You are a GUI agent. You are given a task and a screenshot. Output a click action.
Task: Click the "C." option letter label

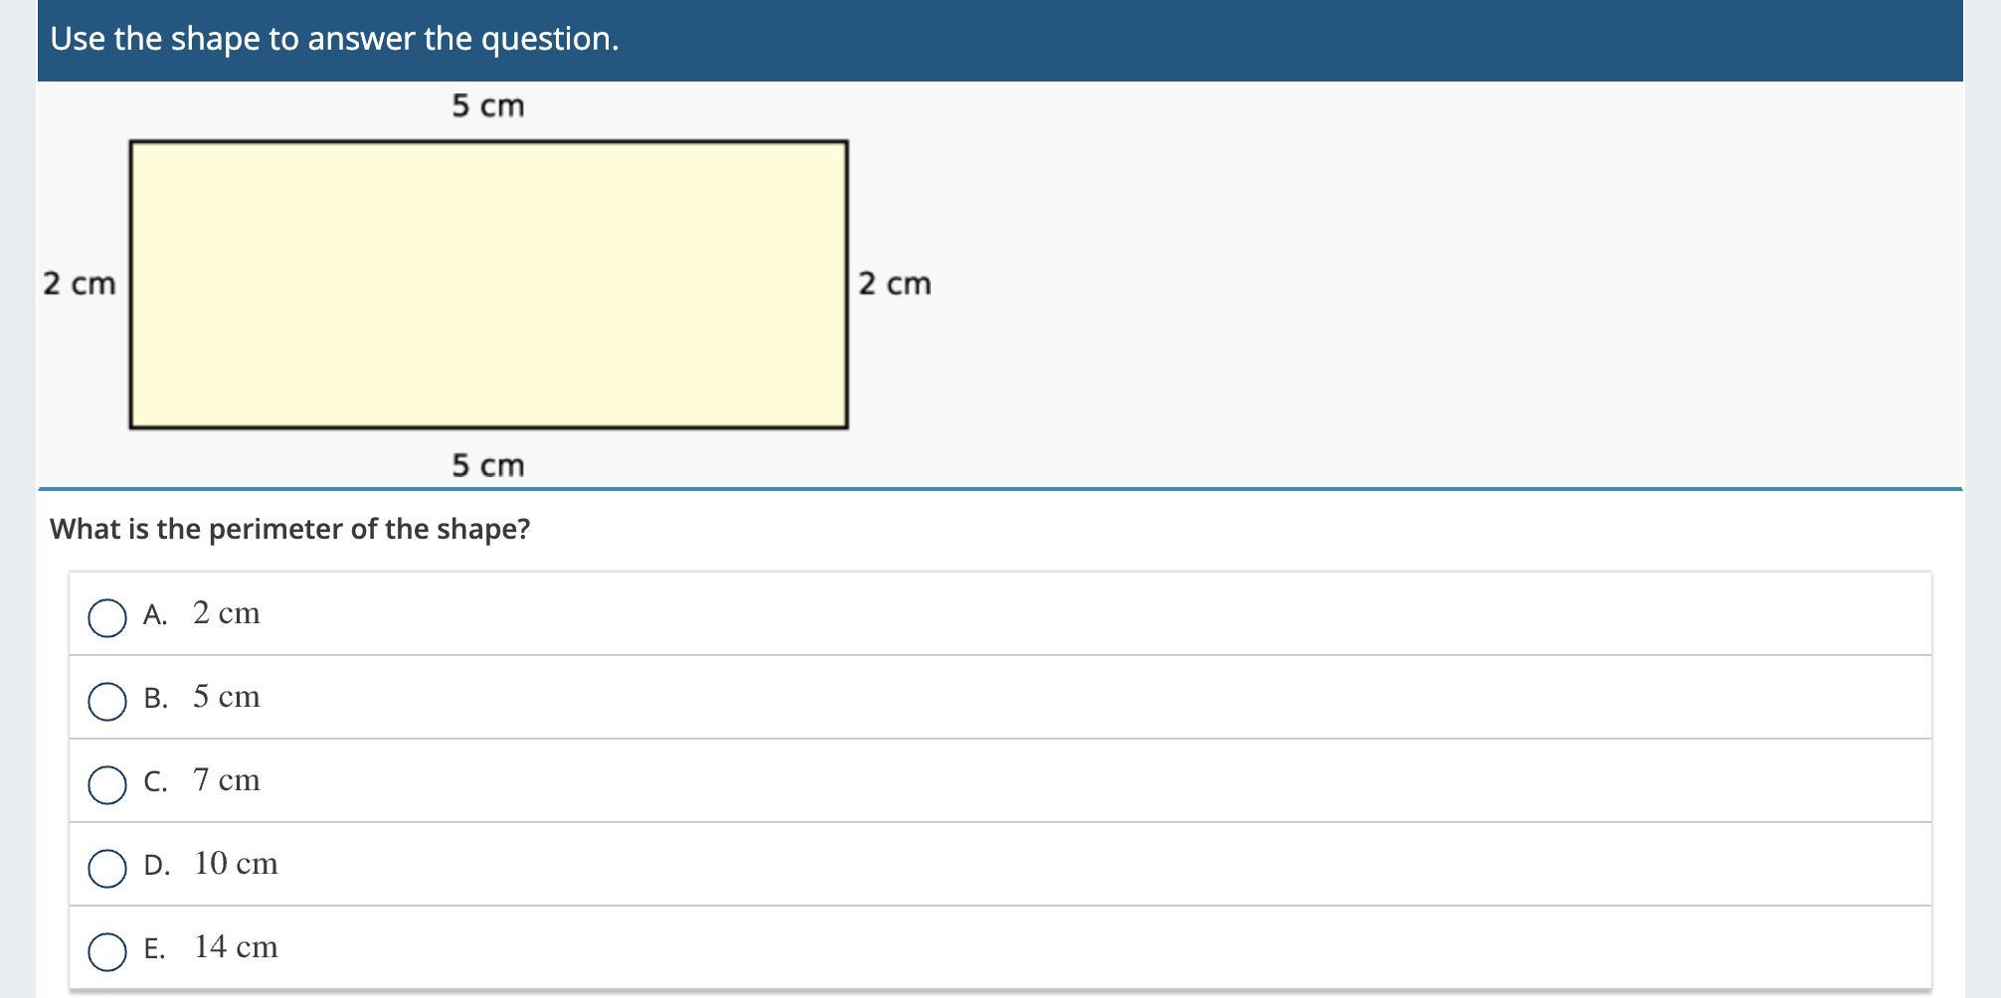click(155, 782)
